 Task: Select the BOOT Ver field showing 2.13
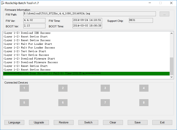click(x=34, y=26)
